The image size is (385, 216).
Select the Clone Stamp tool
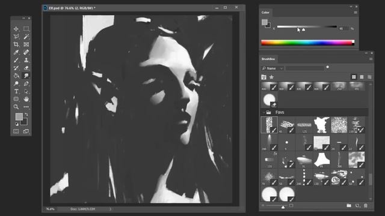coord(26,60)
